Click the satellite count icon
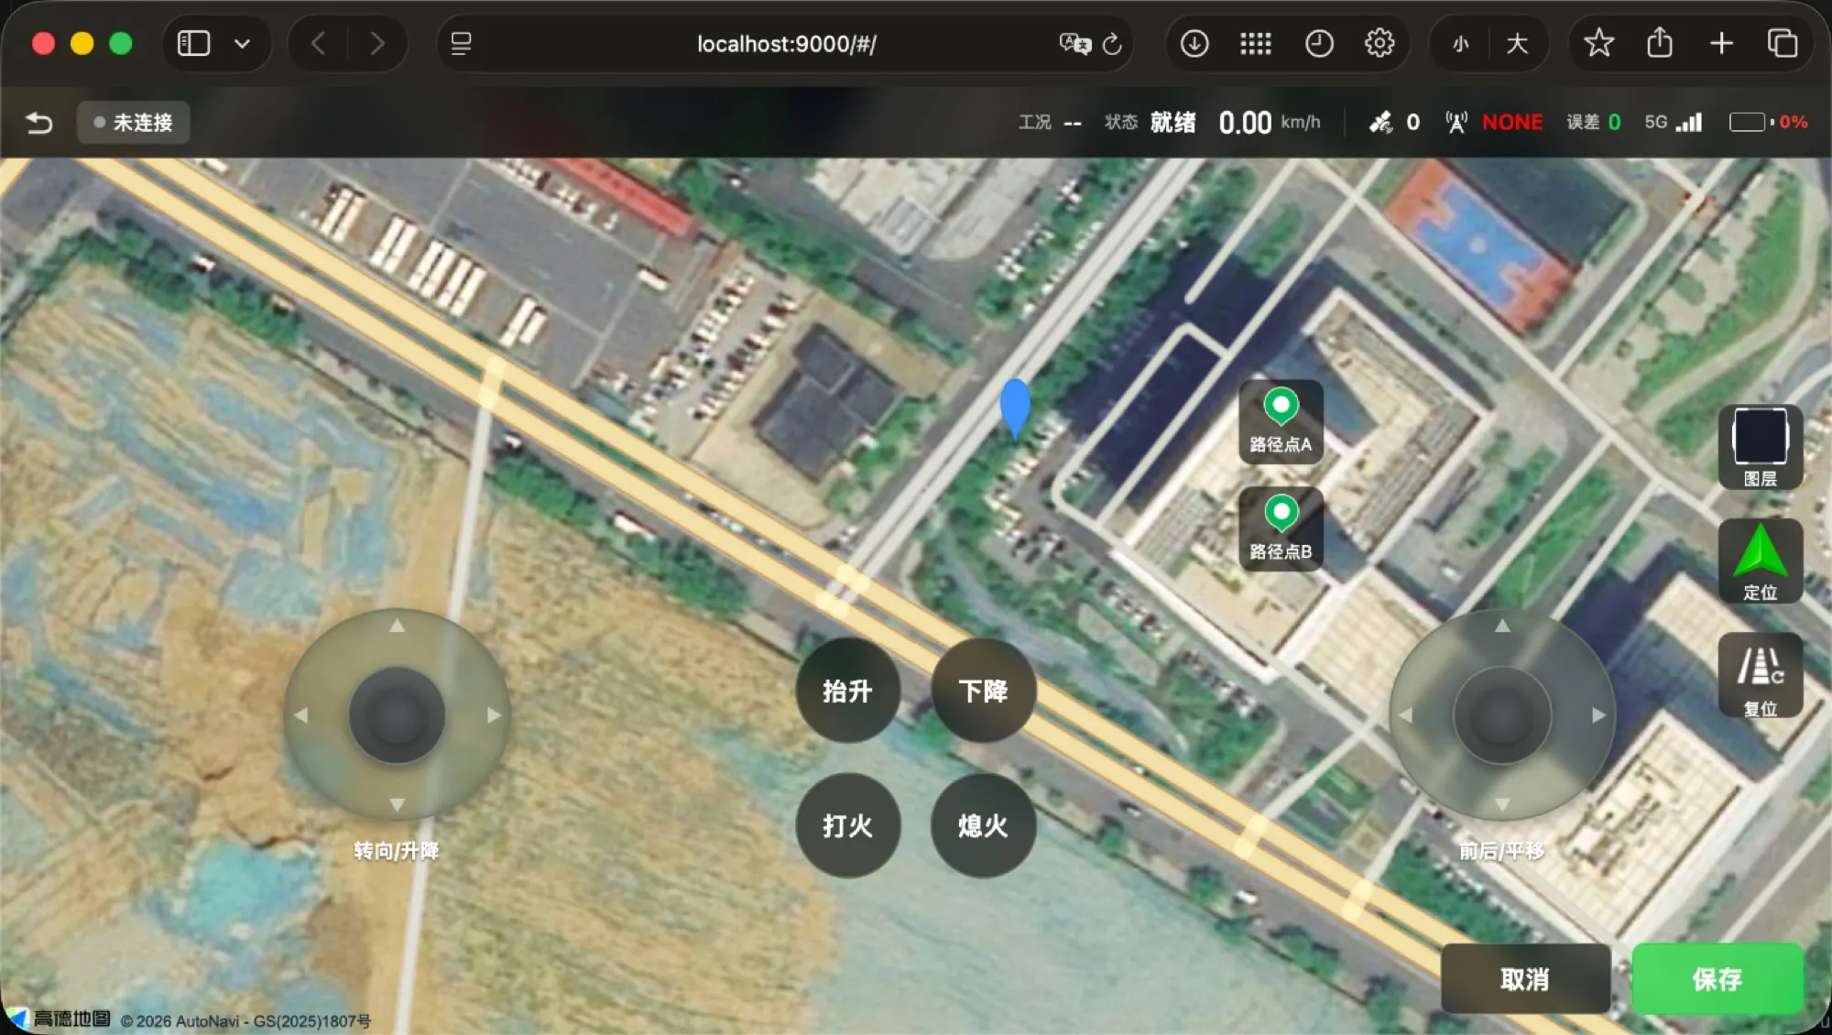The height and width of the screenshot is (1035, 1832). click(x=1380, y=123)
